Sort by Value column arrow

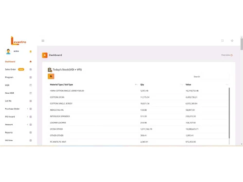coord(227,84)
